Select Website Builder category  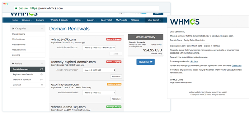tap(28, 44)
